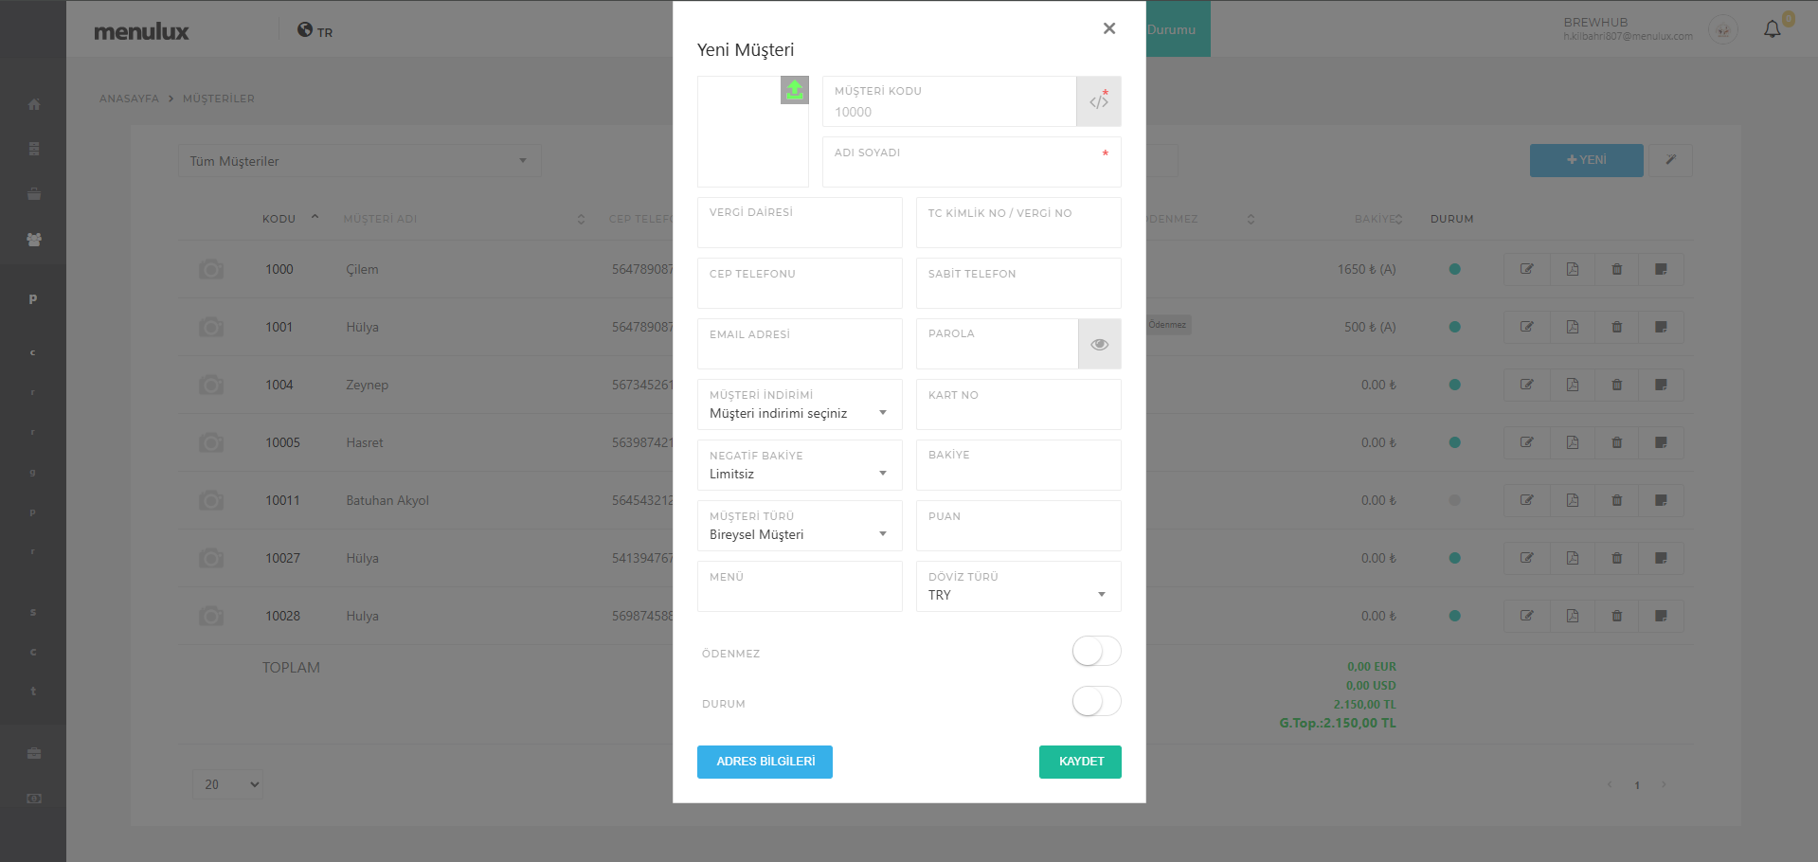
Task: Go to Anasayfa breadcrumb link
Action: (129, 99)
